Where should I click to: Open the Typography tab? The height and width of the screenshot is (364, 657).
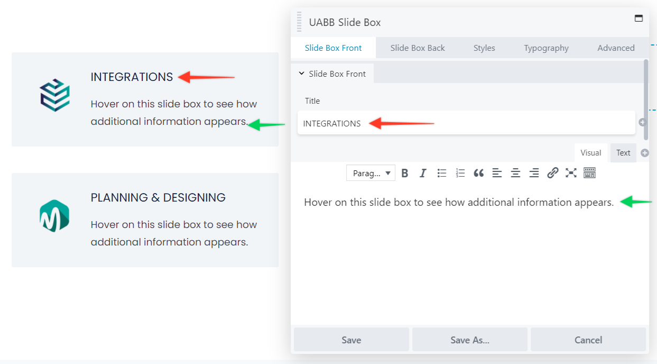pos(546,48)
